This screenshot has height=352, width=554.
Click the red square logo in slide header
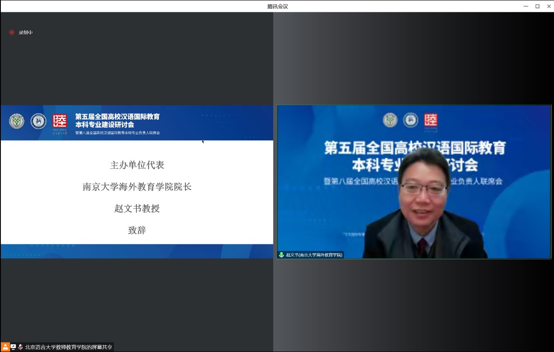pyautogui.click(x=60, y=121)
